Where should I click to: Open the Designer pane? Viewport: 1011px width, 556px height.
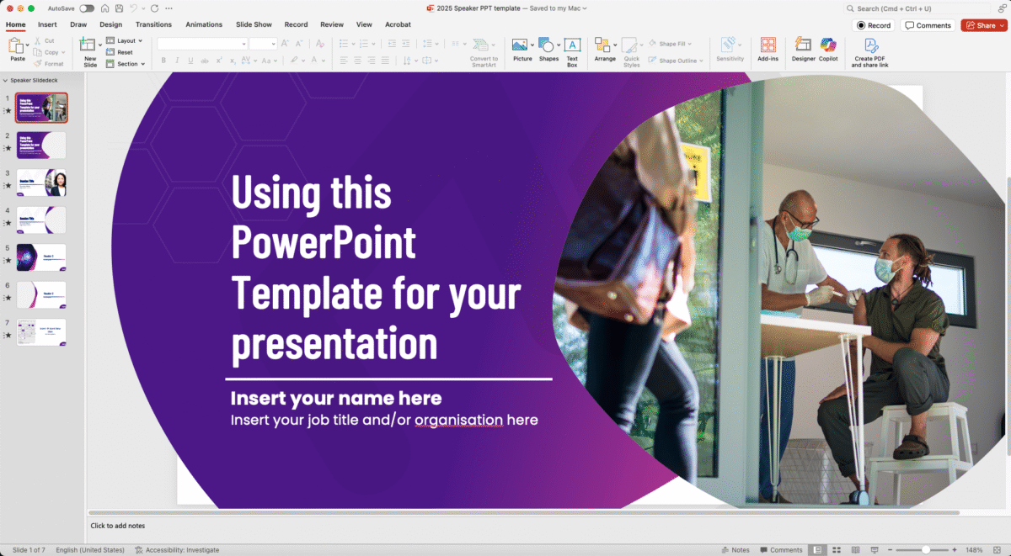[803, 48]
